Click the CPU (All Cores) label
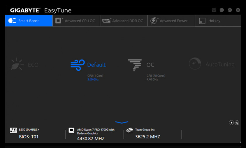The height and width of the screenshot is (148, 246). [x=156, y=76]
